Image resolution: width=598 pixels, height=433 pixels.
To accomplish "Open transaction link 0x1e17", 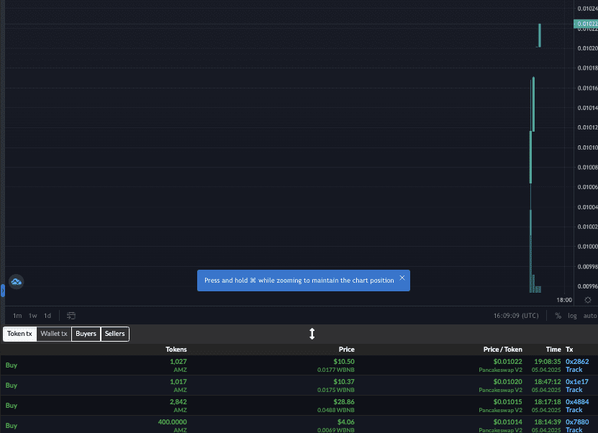I will tap(576, 381).
